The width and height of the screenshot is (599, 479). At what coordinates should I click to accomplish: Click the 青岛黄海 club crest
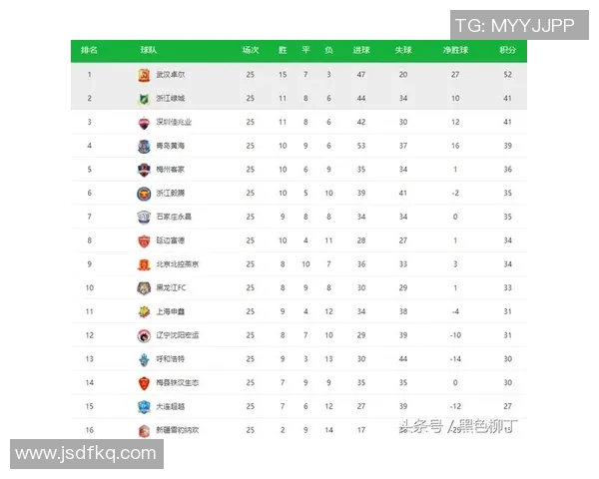[x=144, y=146]
